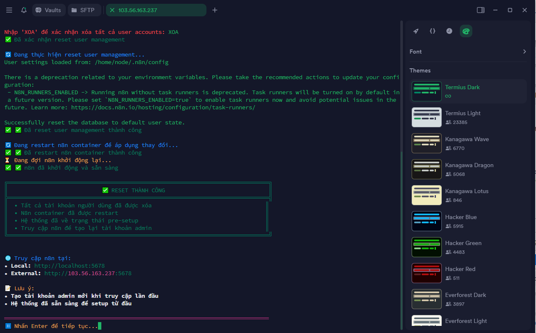Select the Hacker Red theme
The height and width of the screenshot is (333, 536).
[x=468, y=273]
